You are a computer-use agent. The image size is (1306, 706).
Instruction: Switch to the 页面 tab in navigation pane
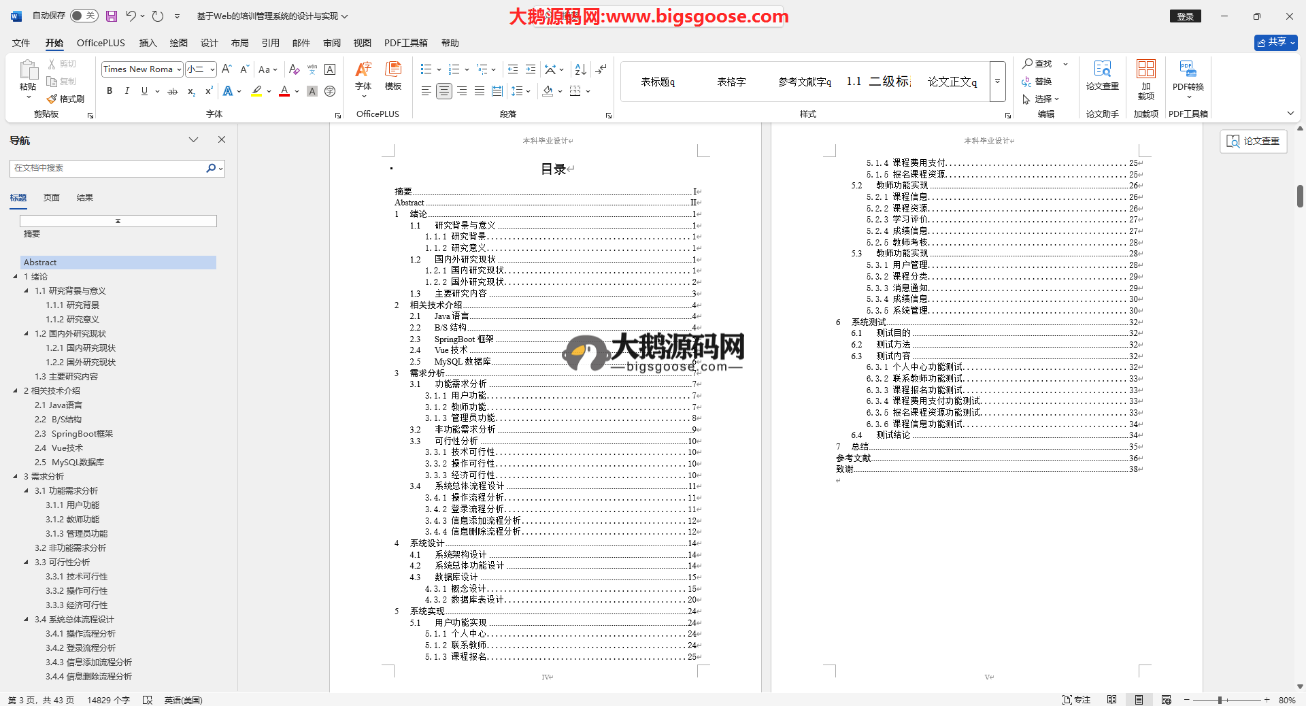pos(52,198)
